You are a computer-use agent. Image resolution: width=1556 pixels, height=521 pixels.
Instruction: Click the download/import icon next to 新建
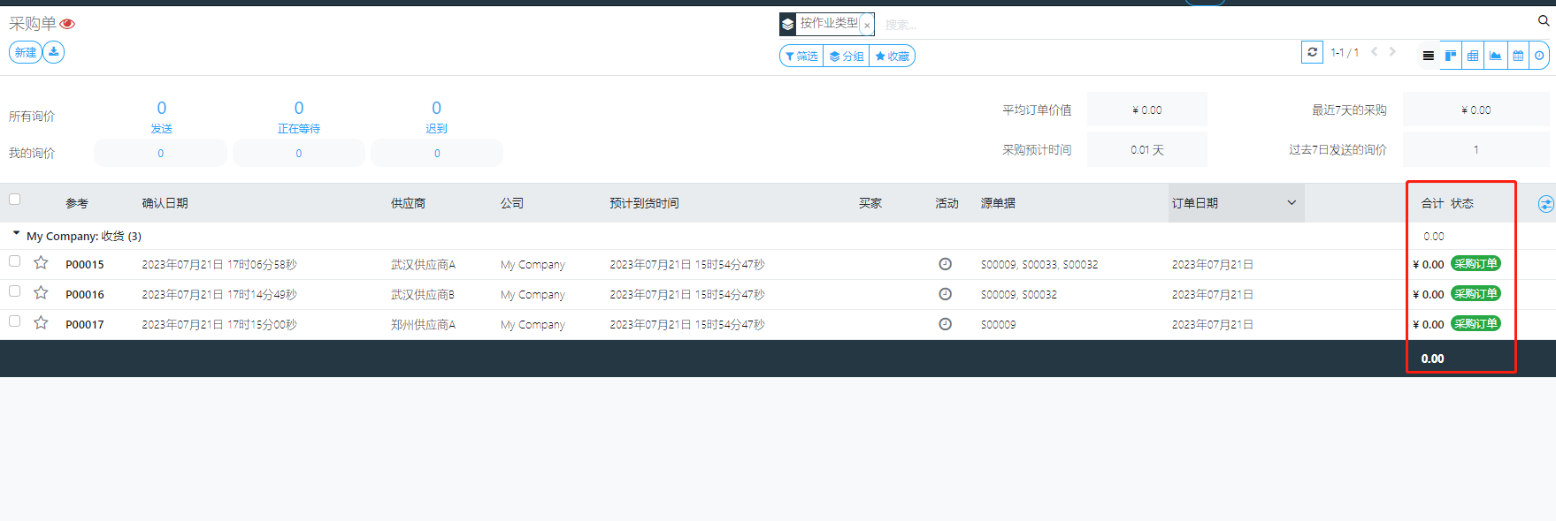click(x=54, y=52)
